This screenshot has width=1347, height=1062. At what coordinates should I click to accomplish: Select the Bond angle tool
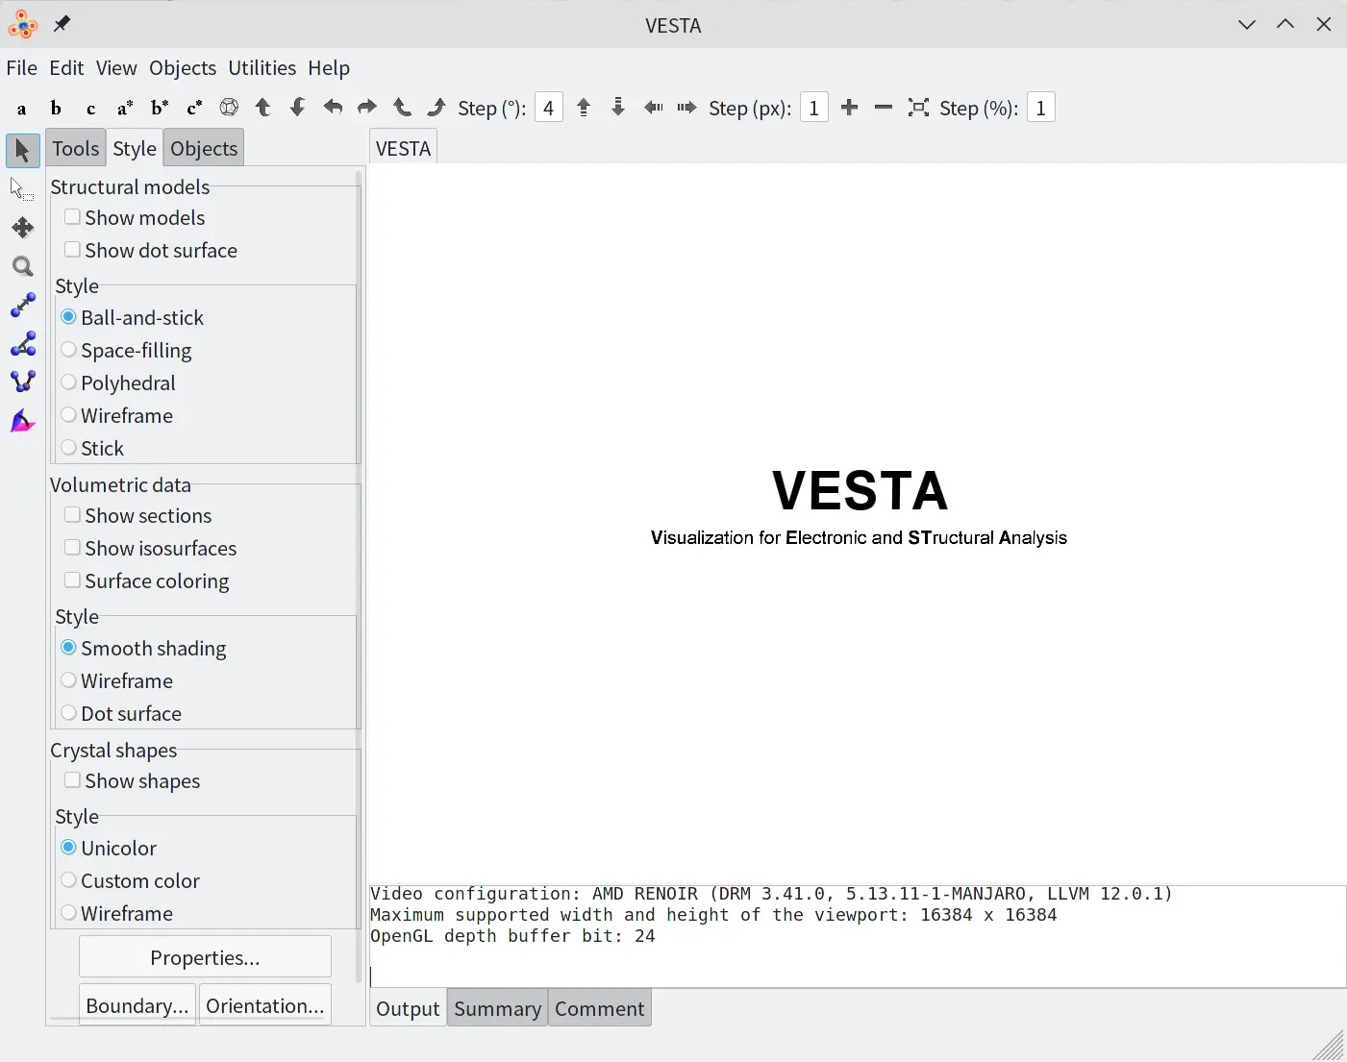pyautogui.click(x=22, y=343)
